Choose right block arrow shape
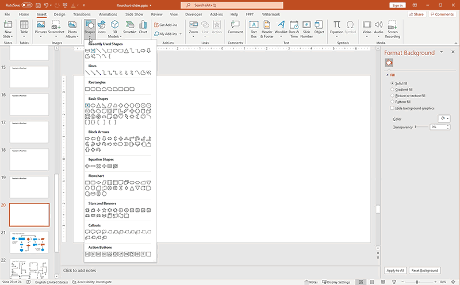Viewport: 460px width, 285px height. click(87, 138)
